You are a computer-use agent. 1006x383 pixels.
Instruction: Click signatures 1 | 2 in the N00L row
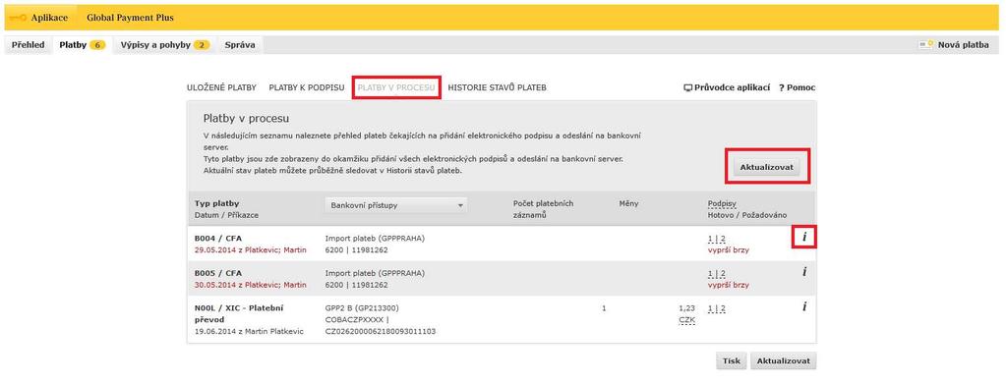[x=716, y=308]
